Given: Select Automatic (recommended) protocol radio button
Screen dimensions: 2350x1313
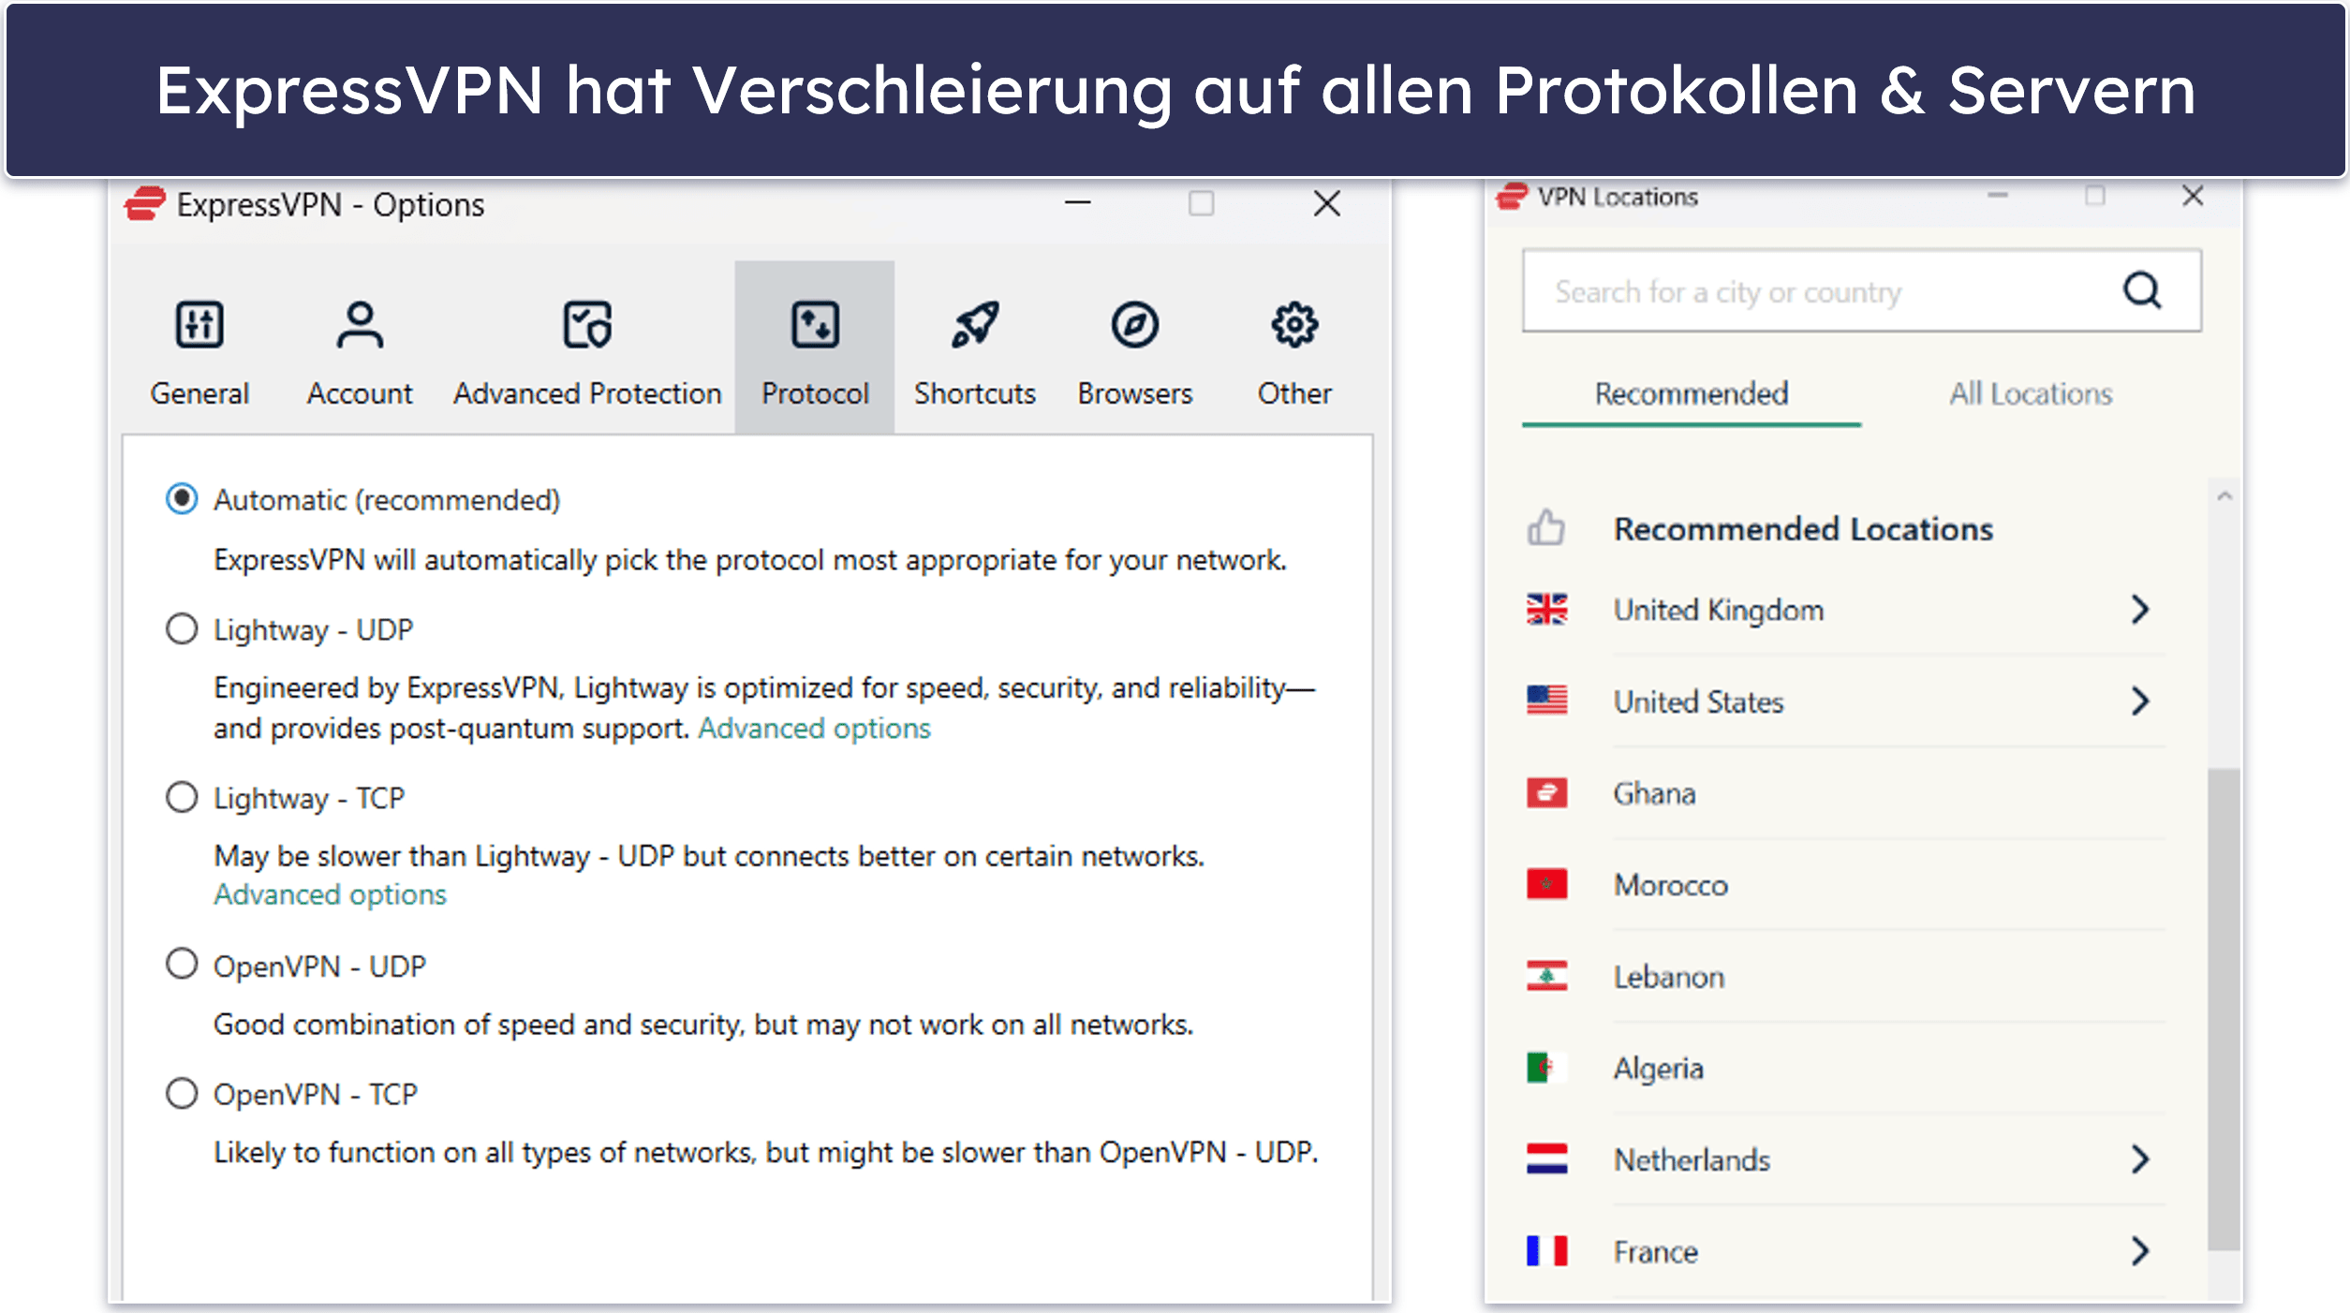Looking at the screenshot, I should tap(182, 499).
